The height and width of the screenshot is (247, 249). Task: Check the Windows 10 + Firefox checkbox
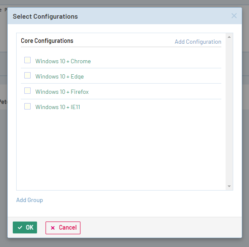[x=27, y=91]
